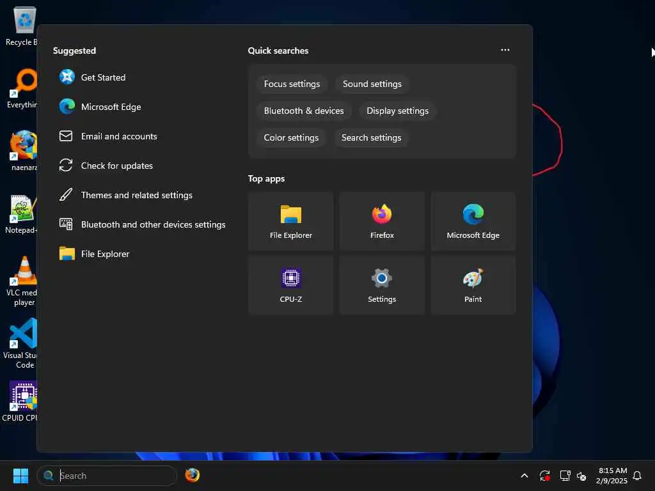Select the CPUID CPU-Z desktop shortcut
The height and width of the screenshot is (491, 655).
pyautogui.click(x=20, y=401)
